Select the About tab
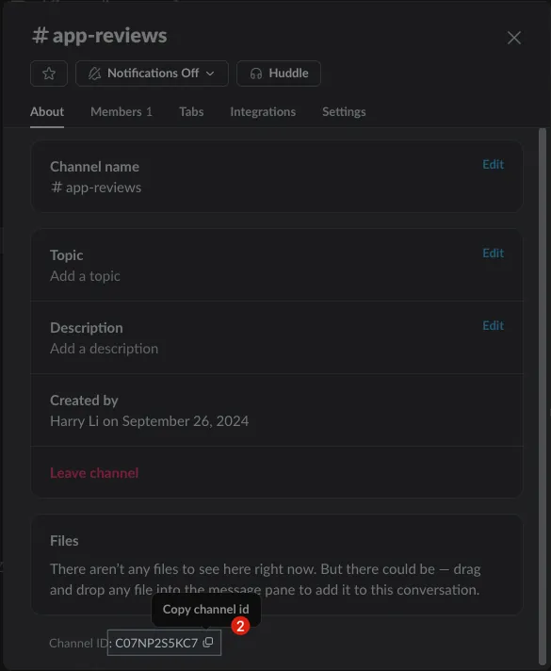Image resolution: width=551 pixels, height=671 pixels. click(x=47, y=112)
